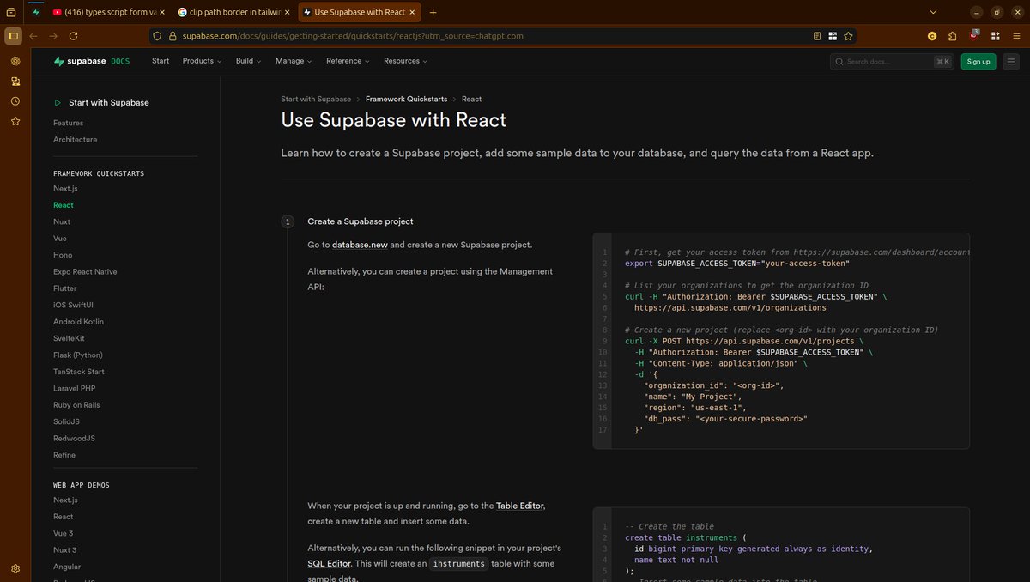Viewport: 1030px width, 582px height.
Task: Bookmark this page with the star icon
Action: (x=848, y=36)
